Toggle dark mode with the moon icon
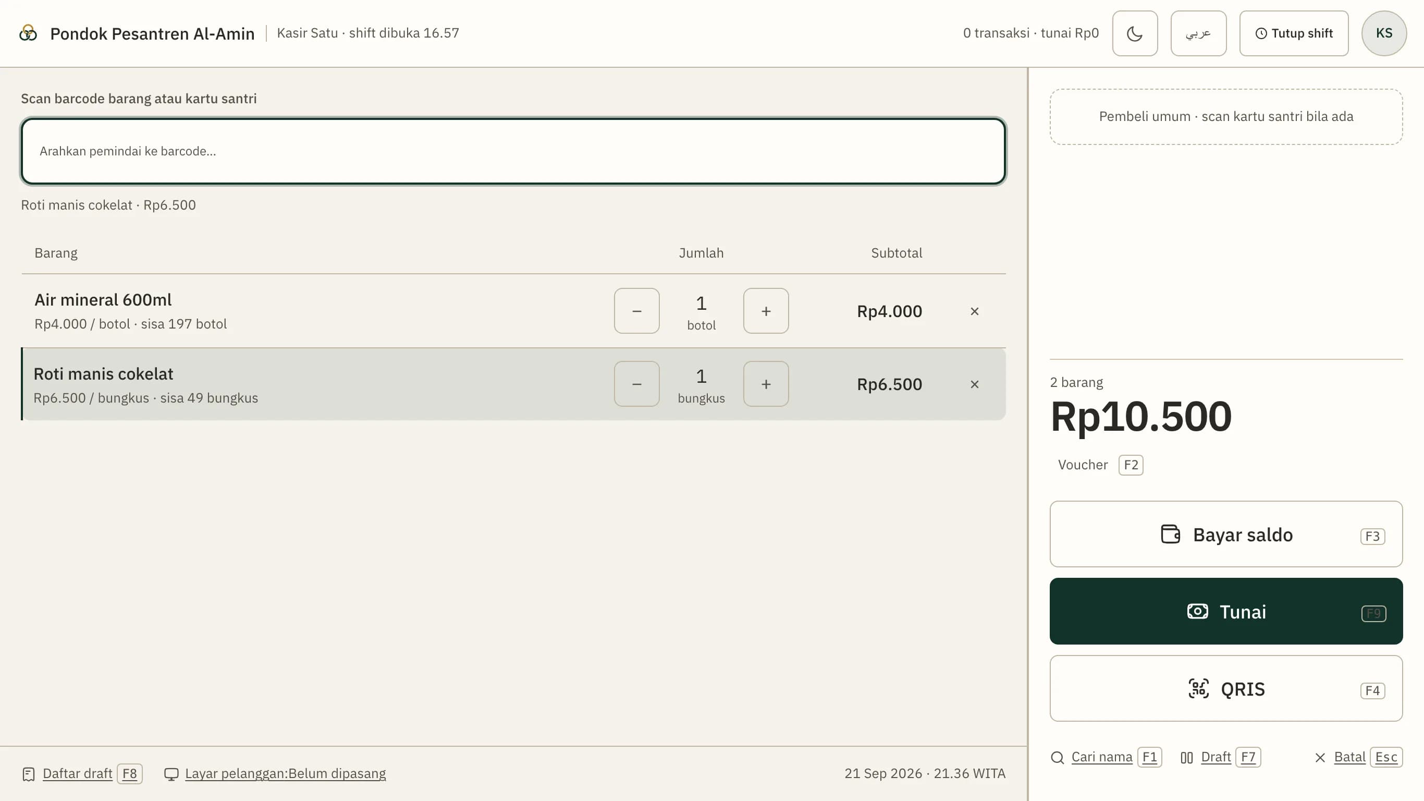The image size is (1424, 801). pos(1134,33)
